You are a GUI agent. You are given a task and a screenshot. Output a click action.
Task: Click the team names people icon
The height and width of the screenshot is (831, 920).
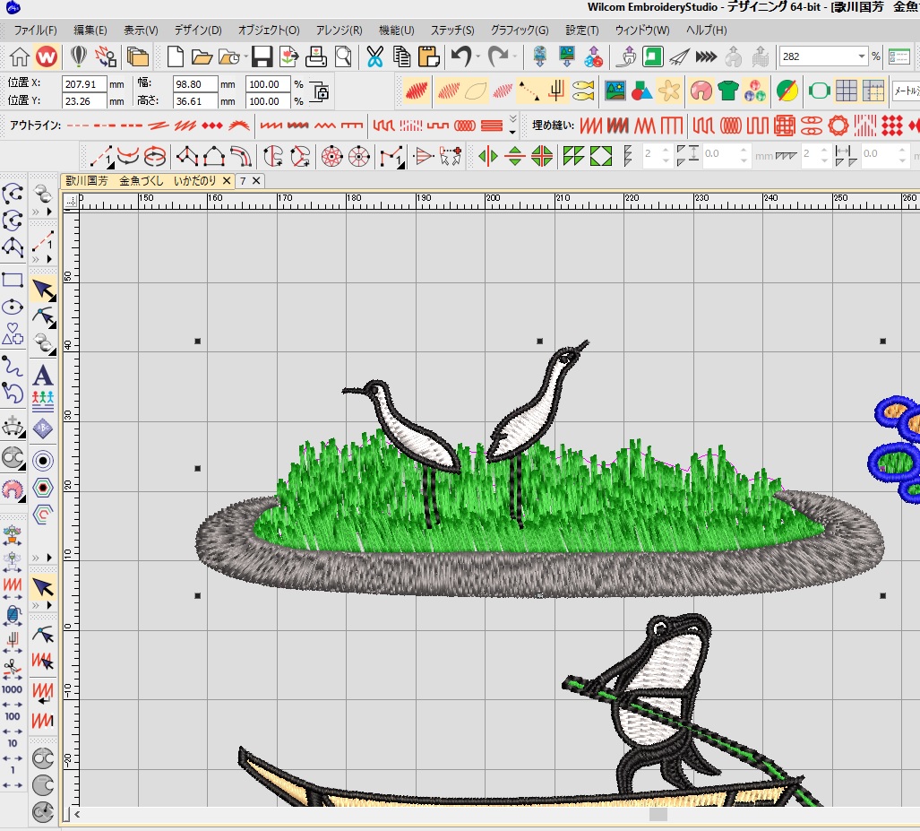tap(43, 401)
